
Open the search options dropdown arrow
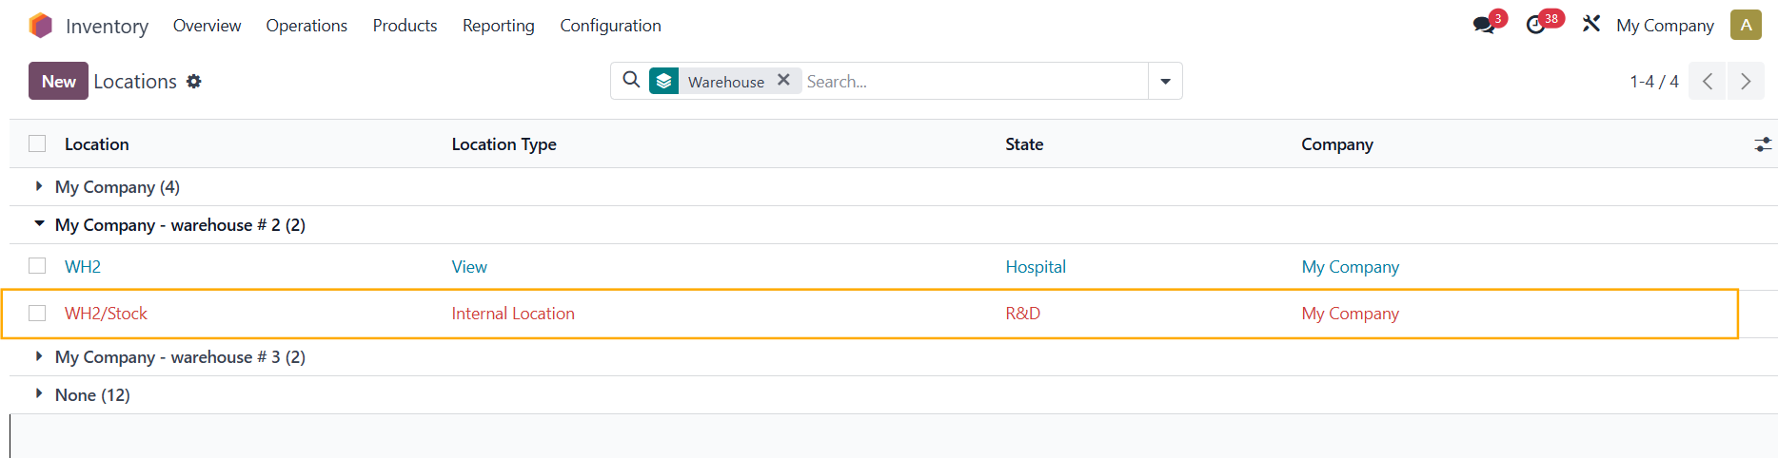pos(1165,82)
